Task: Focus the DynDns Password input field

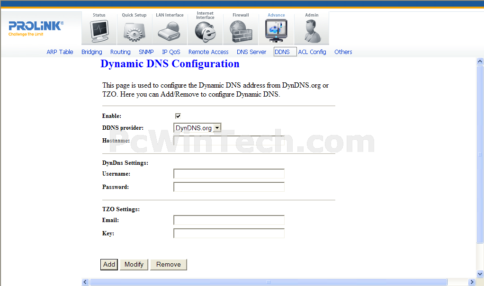Action: click(229, 187)
